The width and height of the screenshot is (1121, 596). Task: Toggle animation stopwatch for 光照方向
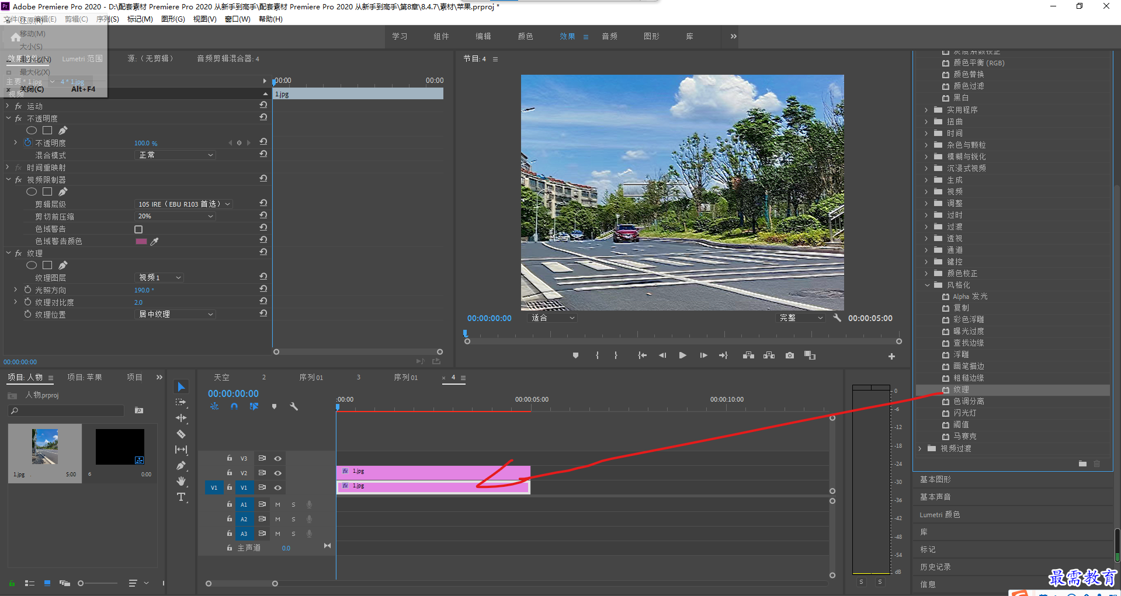click(x=27, y=290)
